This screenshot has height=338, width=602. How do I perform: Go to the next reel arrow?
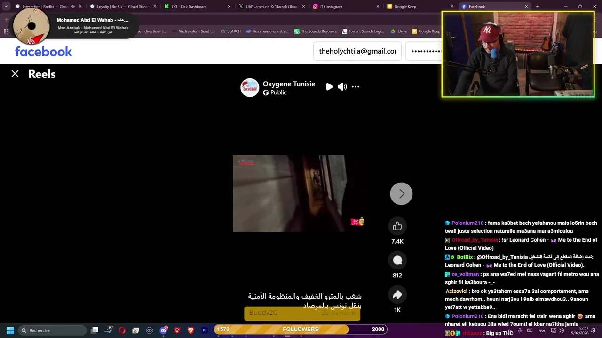pos(401,193)
